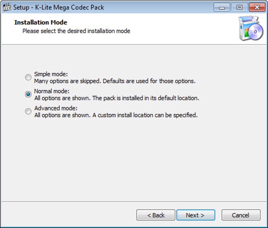Proceed with the "Next >" button
This screenshot has height=228, width=268.
click(x=195, y=215)
